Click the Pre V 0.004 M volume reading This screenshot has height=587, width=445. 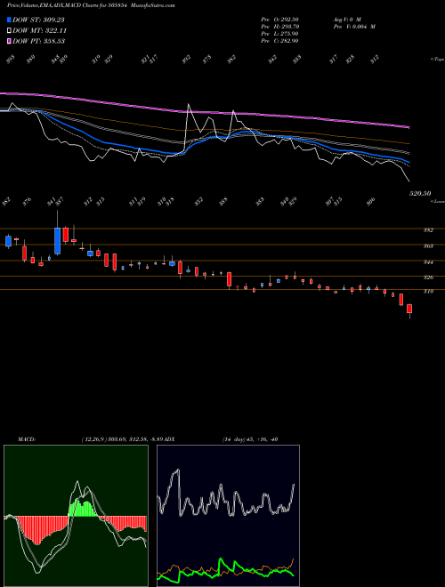point(354,27)
